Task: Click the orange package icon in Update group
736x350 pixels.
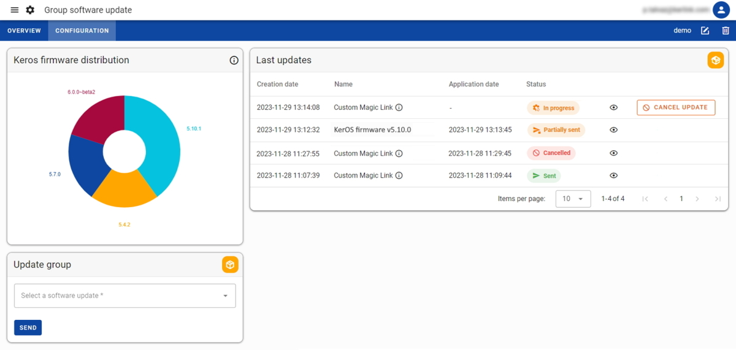Action: point(230,265)
